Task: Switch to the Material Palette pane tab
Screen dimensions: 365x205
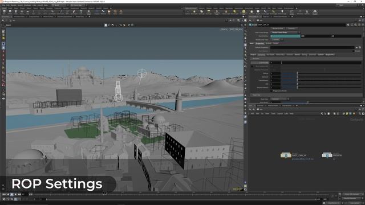Action: (273, 106)
